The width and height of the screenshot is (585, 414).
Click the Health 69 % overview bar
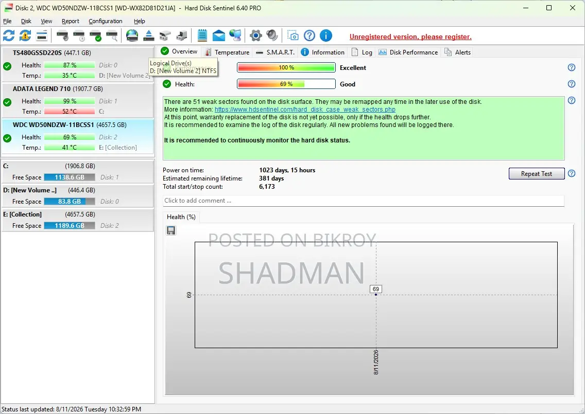pyautogui.click(x=286, y=84)
